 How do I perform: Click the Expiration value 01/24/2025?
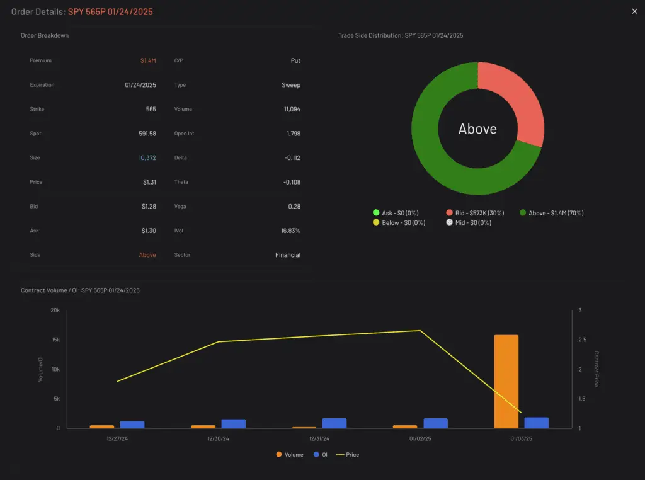pyautogui.click(x=140, y=85)
